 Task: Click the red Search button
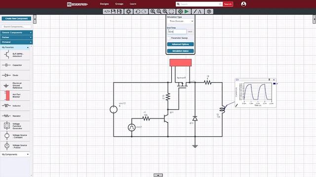coord(228,4)
